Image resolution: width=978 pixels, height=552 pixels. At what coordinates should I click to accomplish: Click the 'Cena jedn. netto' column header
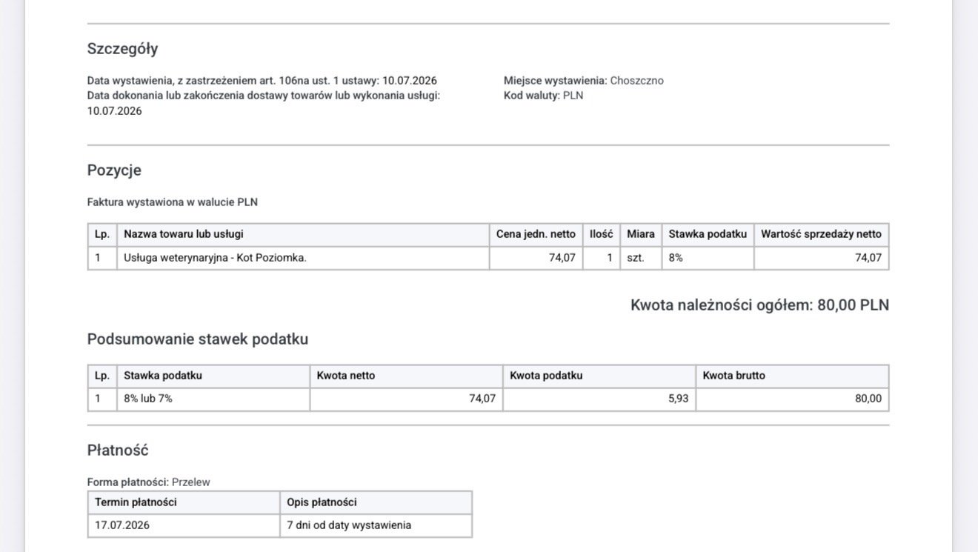(536, 234)
